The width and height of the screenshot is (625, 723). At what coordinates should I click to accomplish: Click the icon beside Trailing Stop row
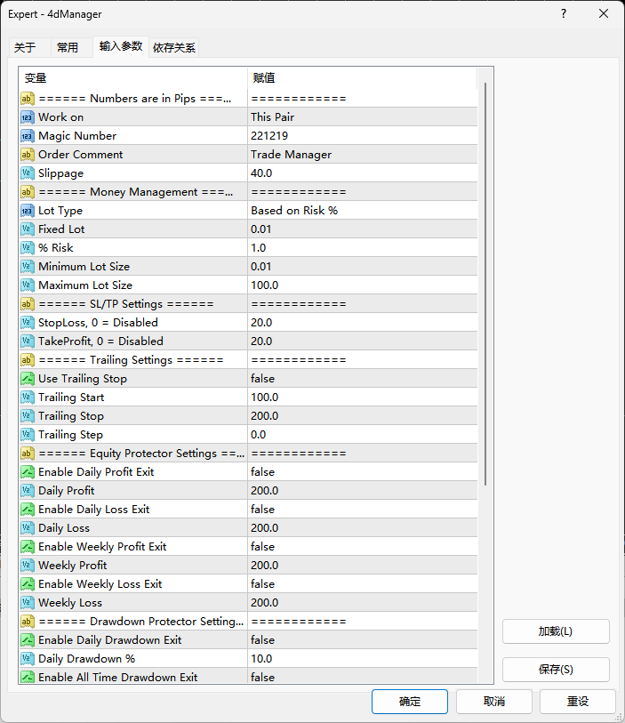28,416
